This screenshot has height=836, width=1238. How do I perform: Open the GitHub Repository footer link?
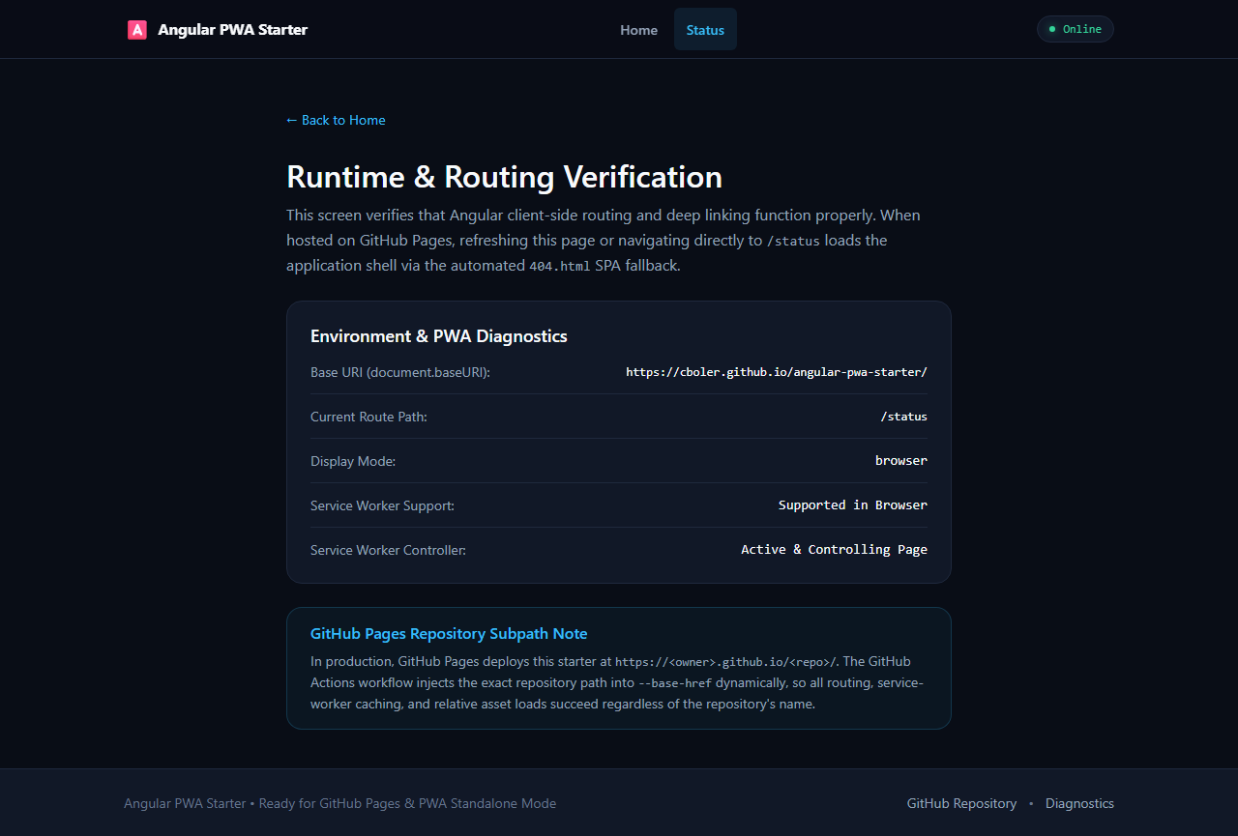coord(961,803)
